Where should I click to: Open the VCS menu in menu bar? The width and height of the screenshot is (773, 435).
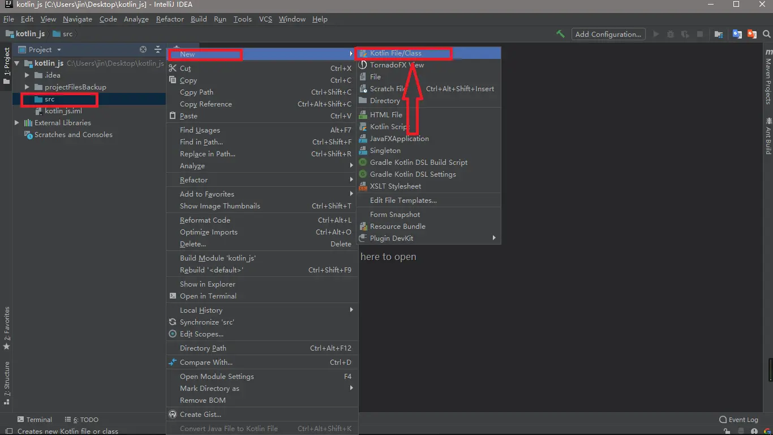(x=265, y=19)
